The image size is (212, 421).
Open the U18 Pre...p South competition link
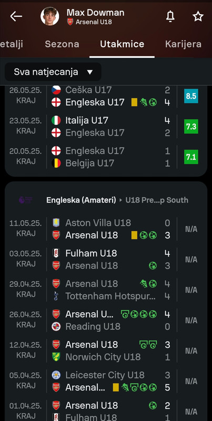(157, 200)
